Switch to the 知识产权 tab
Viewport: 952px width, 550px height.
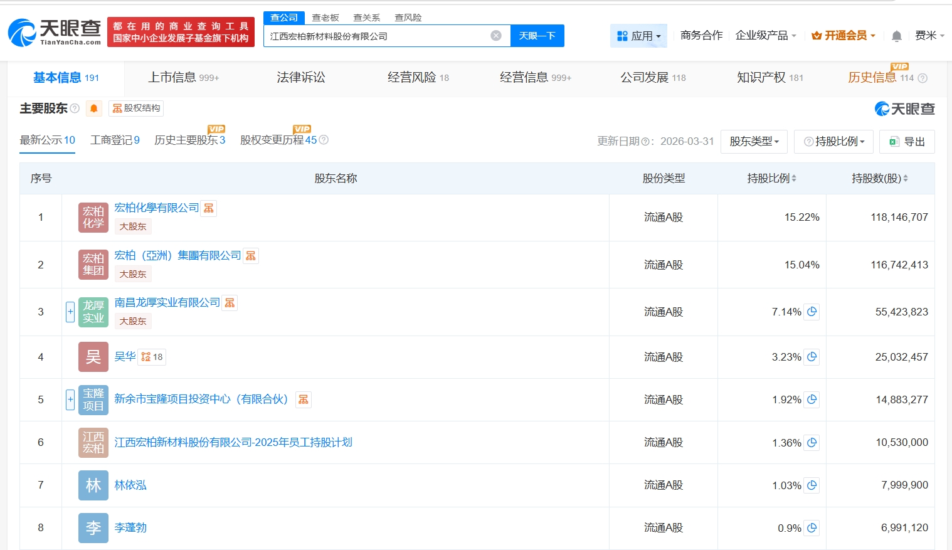pyautogui.click(x=770, y=78)
